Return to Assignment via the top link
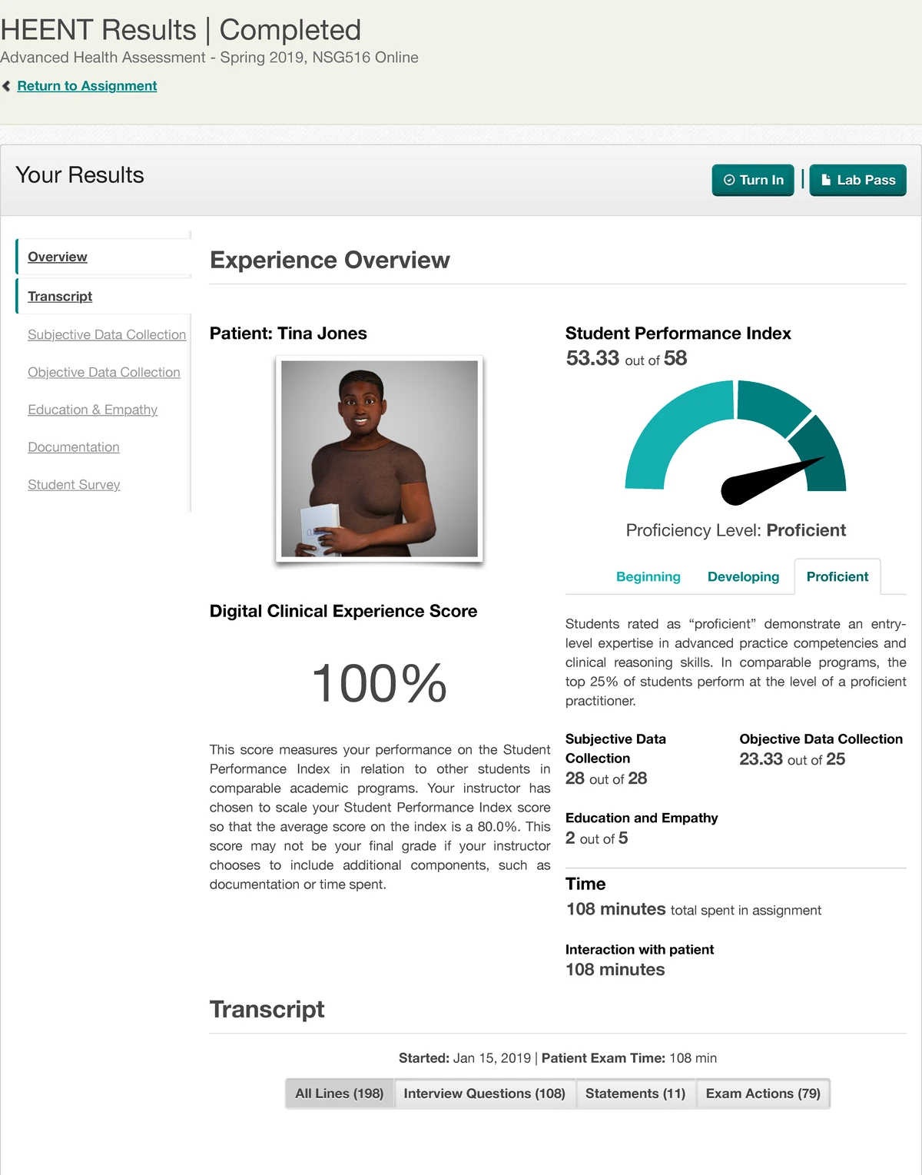Image resolution: width=922 pixels, height=1175 pixels. 88,86
